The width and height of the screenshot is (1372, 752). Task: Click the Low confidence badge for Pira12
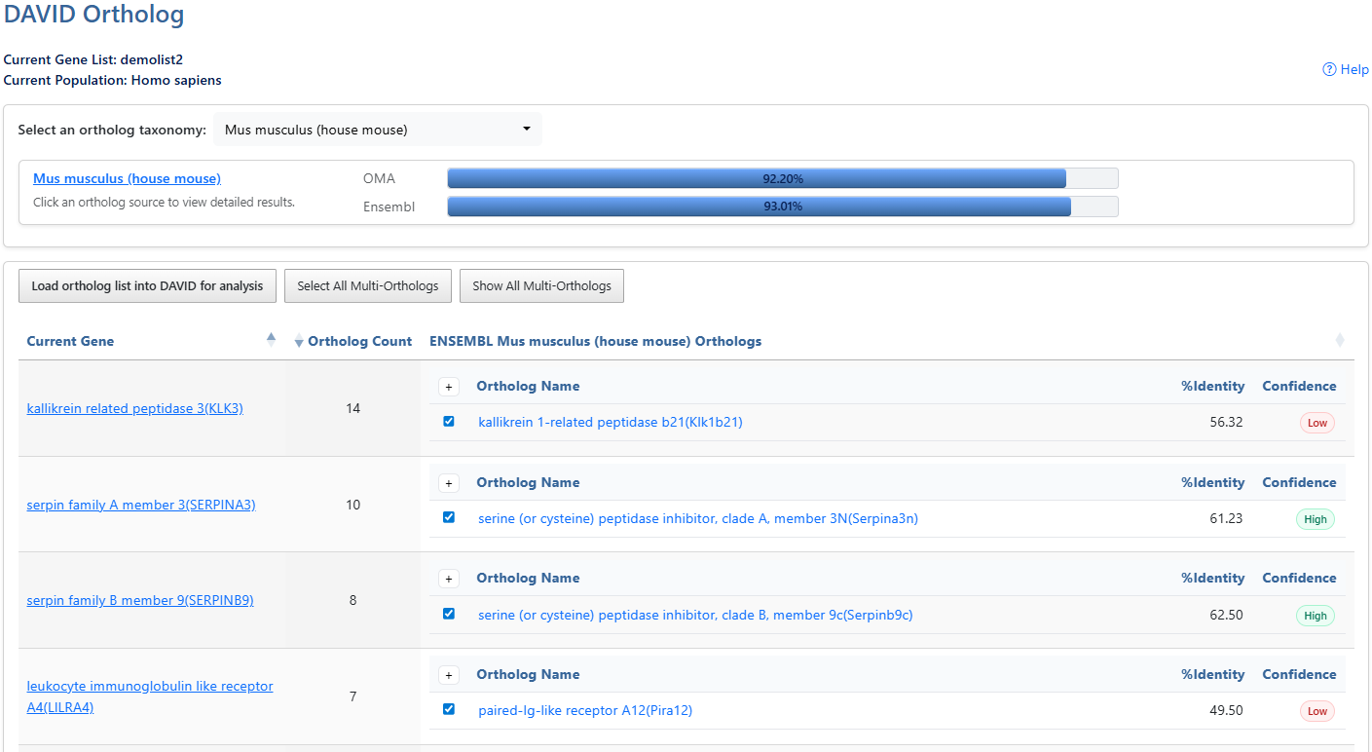click(1316, 711)
